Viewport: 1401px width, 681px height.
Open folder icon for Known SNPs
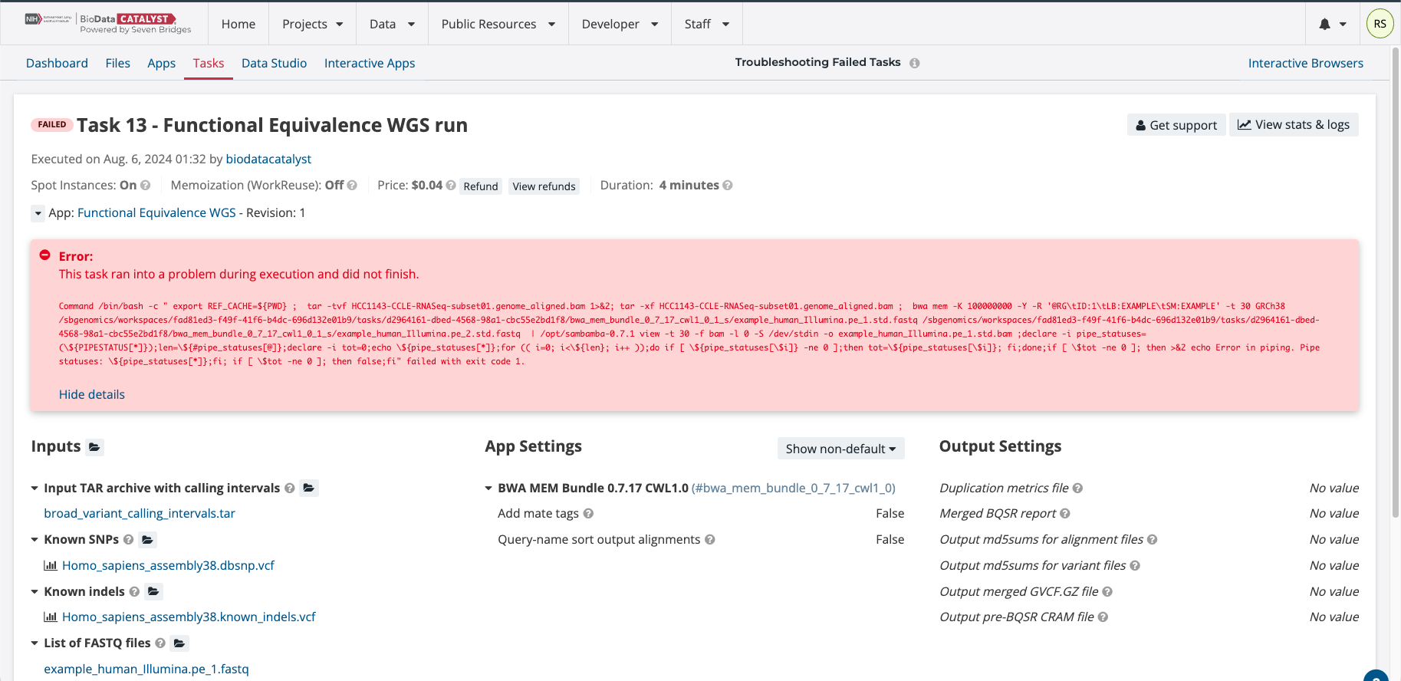pyautogui.click(x=147, y=540)
